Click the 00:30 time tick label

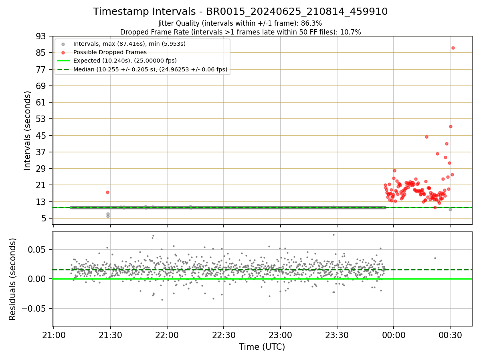tap(450, 335)
